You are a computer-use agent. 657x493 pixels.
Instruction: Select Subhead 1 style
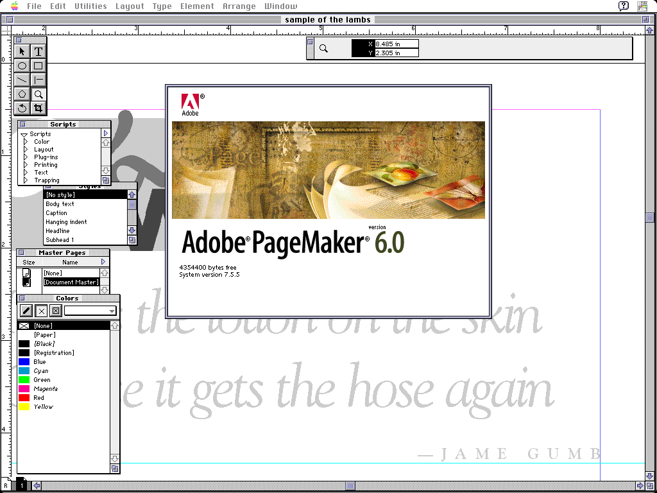pyautogui.click(x=85, y=240)
